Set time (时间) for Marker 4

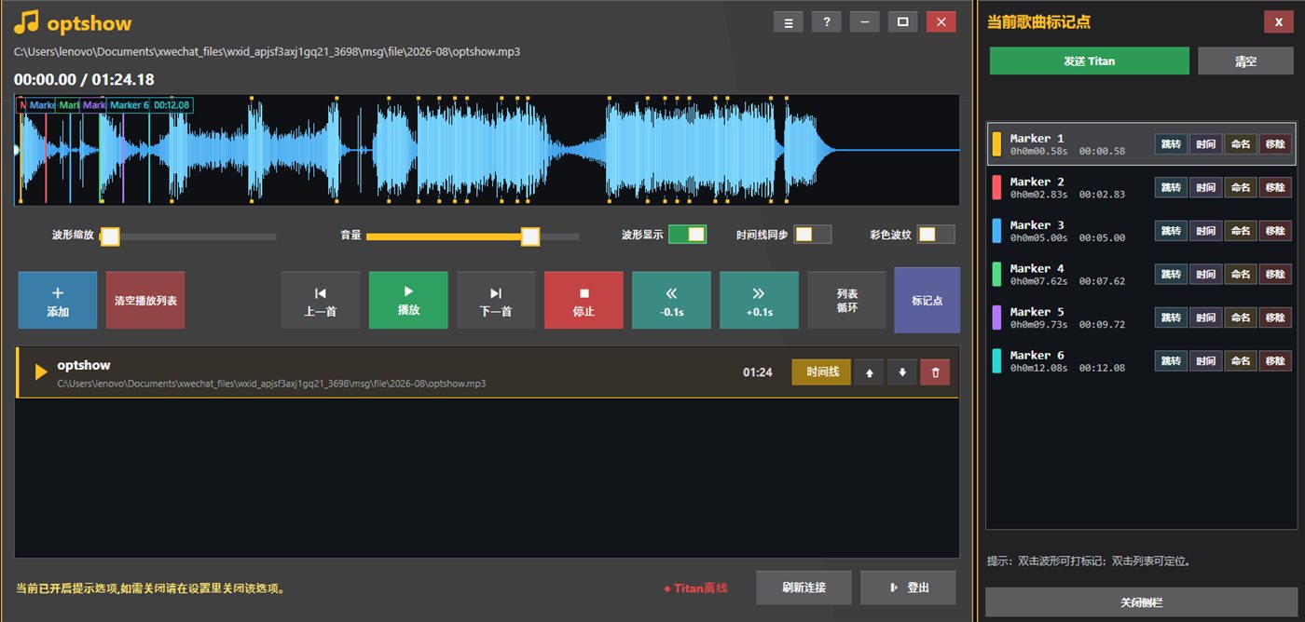1205,274
